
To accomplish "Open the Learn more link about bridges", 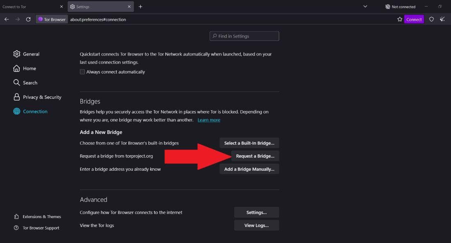I will tap(209, 120).
